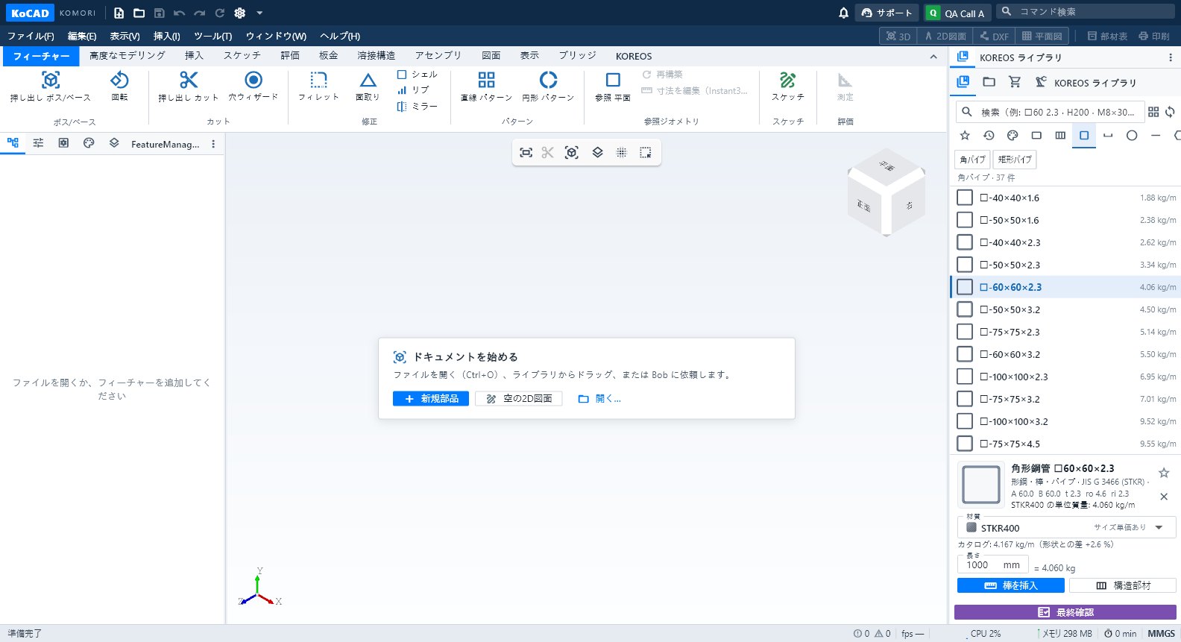
Task: Select the □-75×75×2.3 checkbox
Action: [x=965, y=332]
